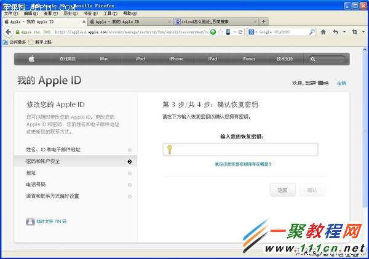Screen dimensions: 369x259
Task: Open a new tab with plus button
Action: [x=264, y=22]
